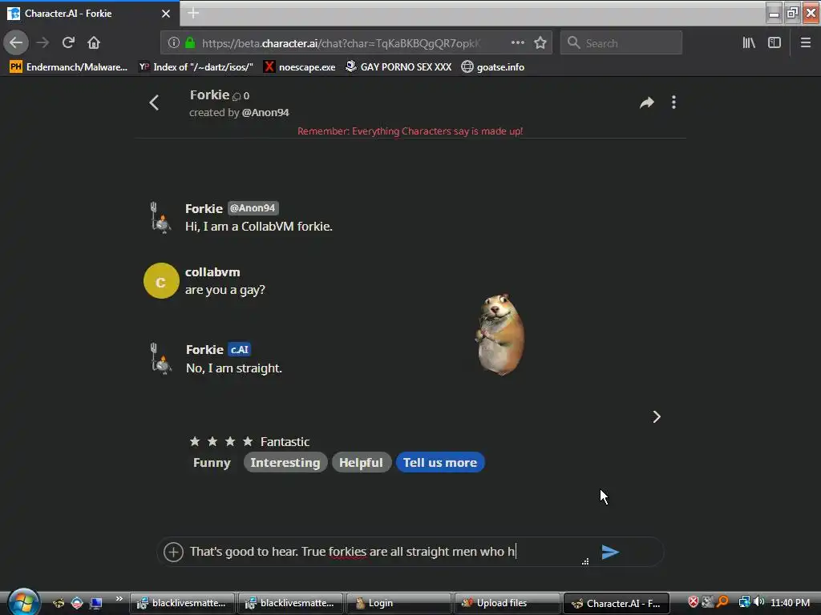Image resolution: width=821 pixels, height=615 pixels.
Task: Click the address bar URL
Action: click(341, 43)
